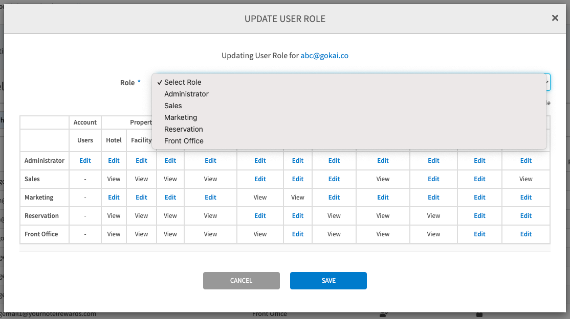Click Edit for Administrator under Users column
The width and height of the screenshot is (570, 319).
coord(85,161)
